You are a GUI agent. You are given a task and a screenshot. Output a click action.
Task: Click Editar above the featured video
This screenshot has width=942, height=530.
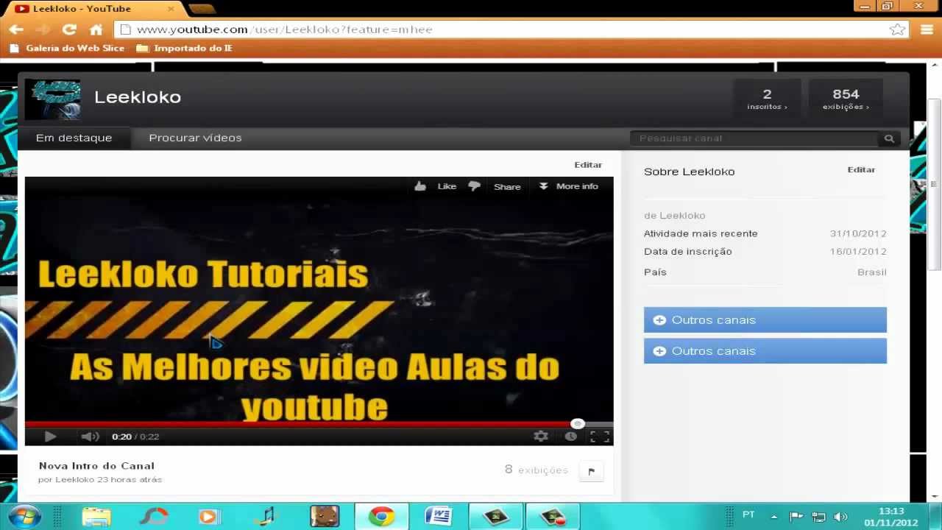pyautogui.click(x=588, y=165)
